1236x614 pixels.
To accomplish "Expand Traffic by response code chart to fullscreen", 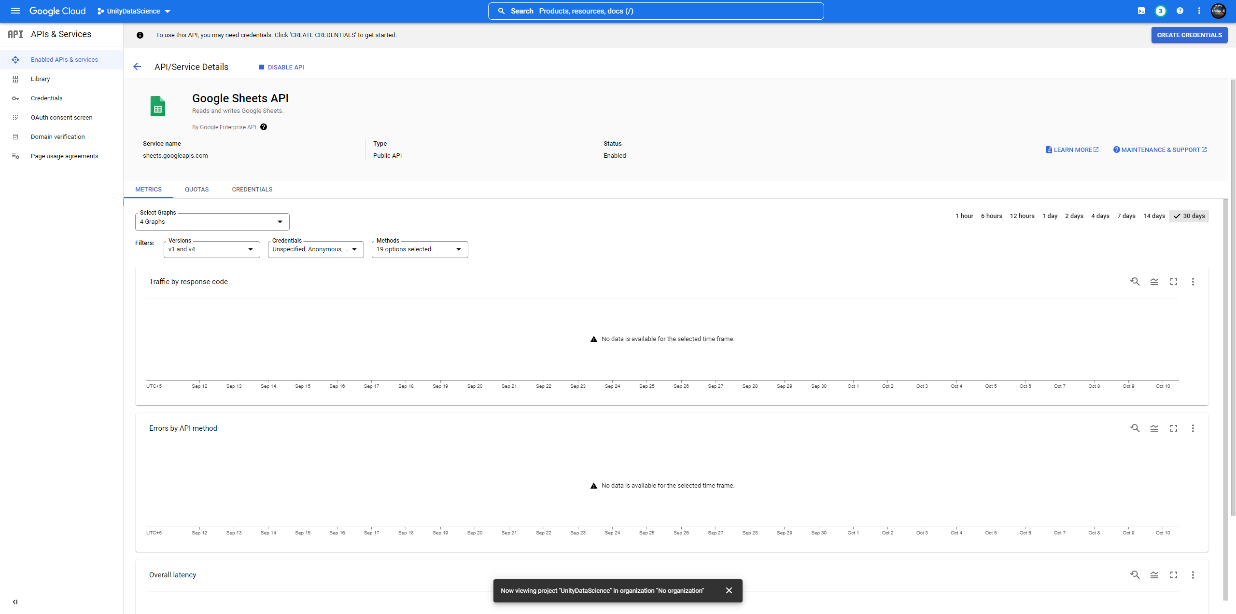I will click(1174, 282).
